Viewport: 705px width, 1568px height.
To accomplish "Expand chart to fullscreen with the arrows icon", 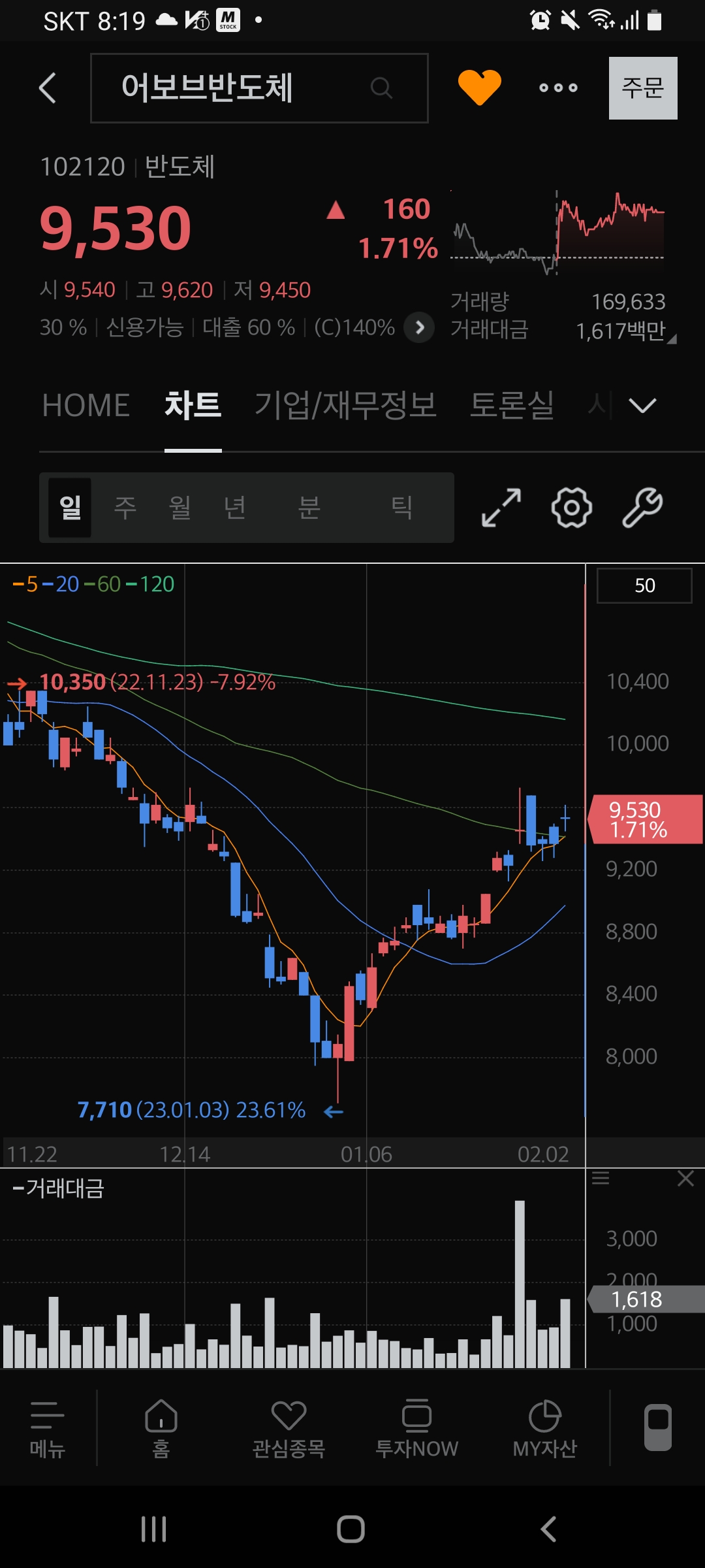I will point(501,508).
